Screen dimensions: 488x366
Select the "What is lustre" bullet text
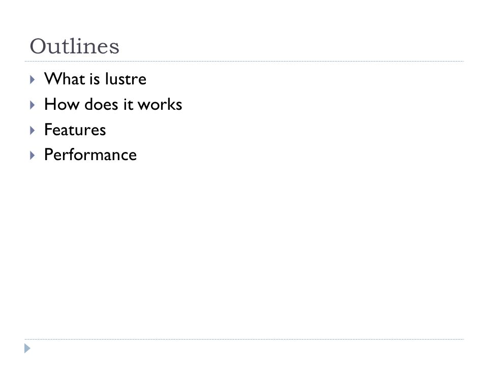pyautogui.click(x=95, y=79)
